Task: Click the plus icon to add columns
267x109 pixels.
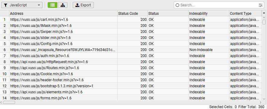Action: click(x=264, y=13)
